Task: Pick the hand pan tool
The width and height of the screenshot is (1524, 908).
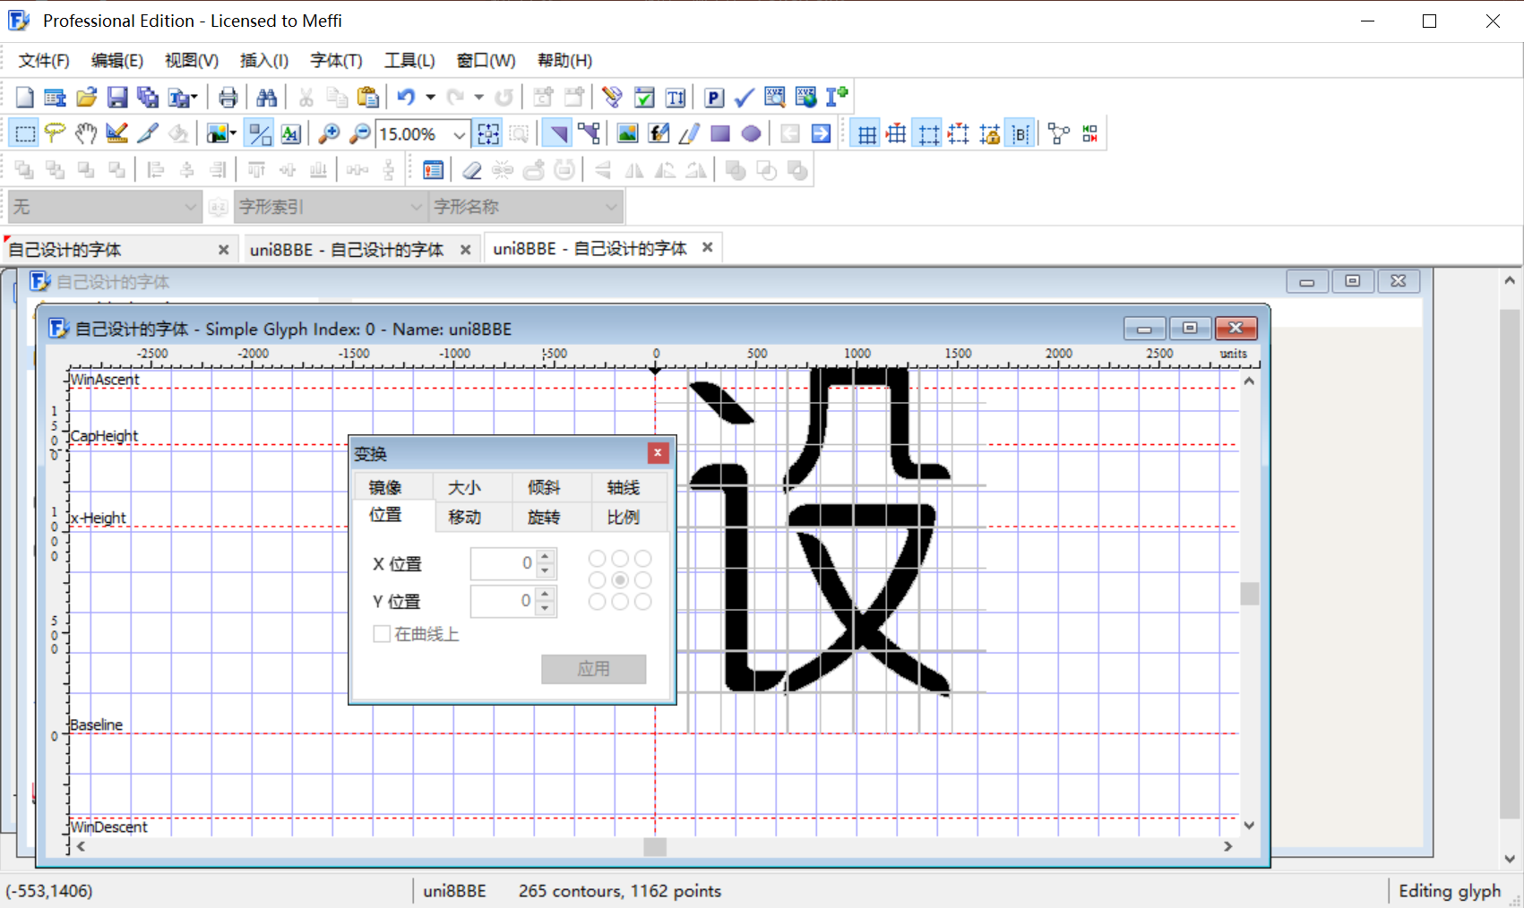Action: pos(86,134)
